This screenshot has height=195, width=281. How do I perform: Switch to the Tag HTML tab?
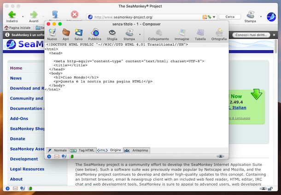(82, 150)
